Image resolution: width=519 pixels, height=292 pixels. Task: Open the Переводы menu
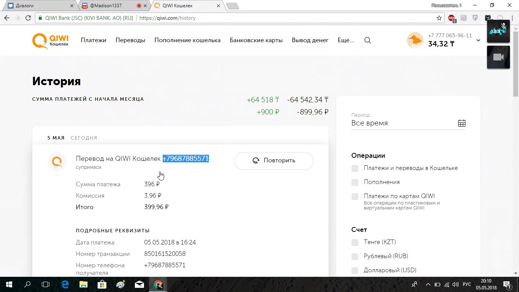point(130,40)
